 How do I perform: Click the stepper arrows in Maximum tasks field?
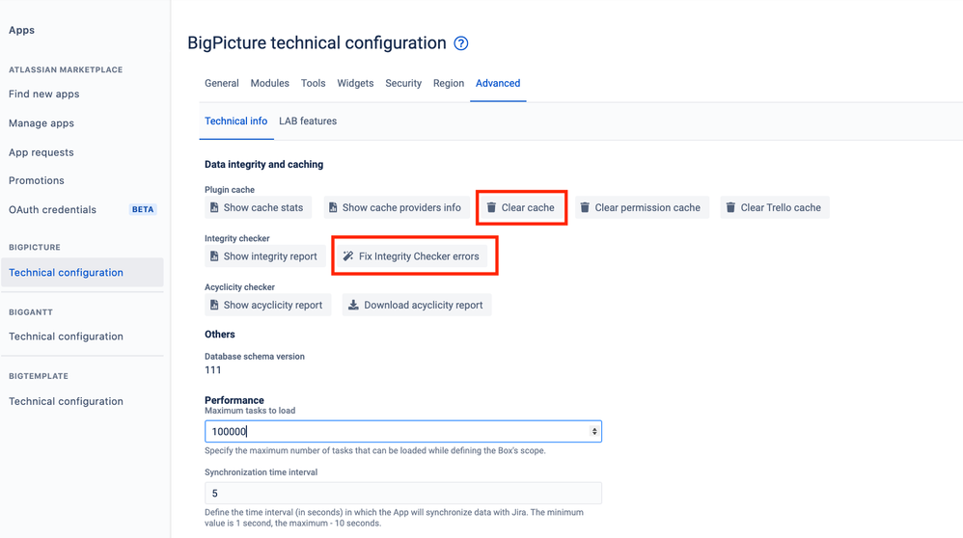coord(593,431)
